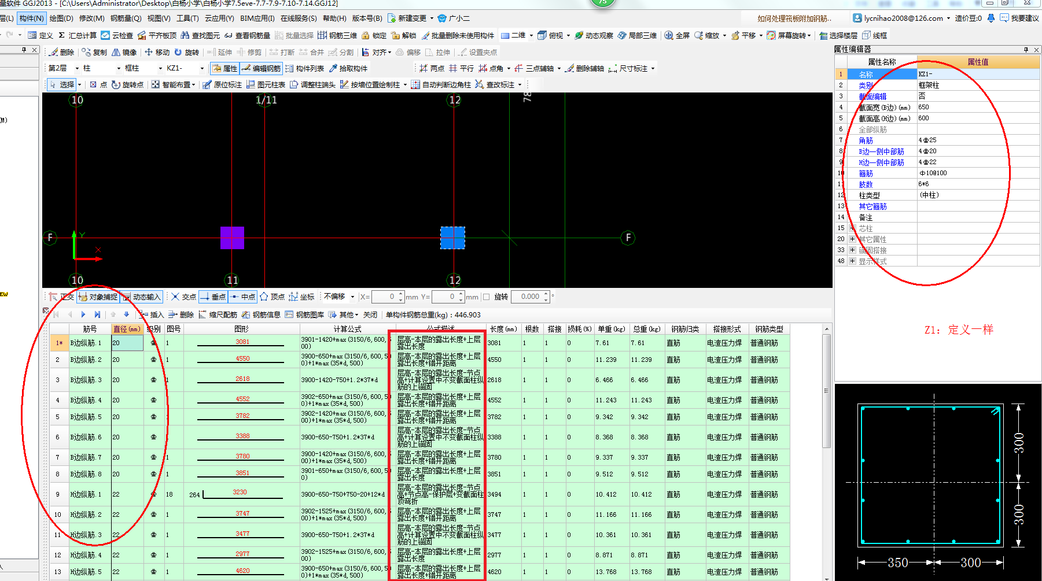
Task: Toggle 交点 intersection snap
Action: click(183, 297)
